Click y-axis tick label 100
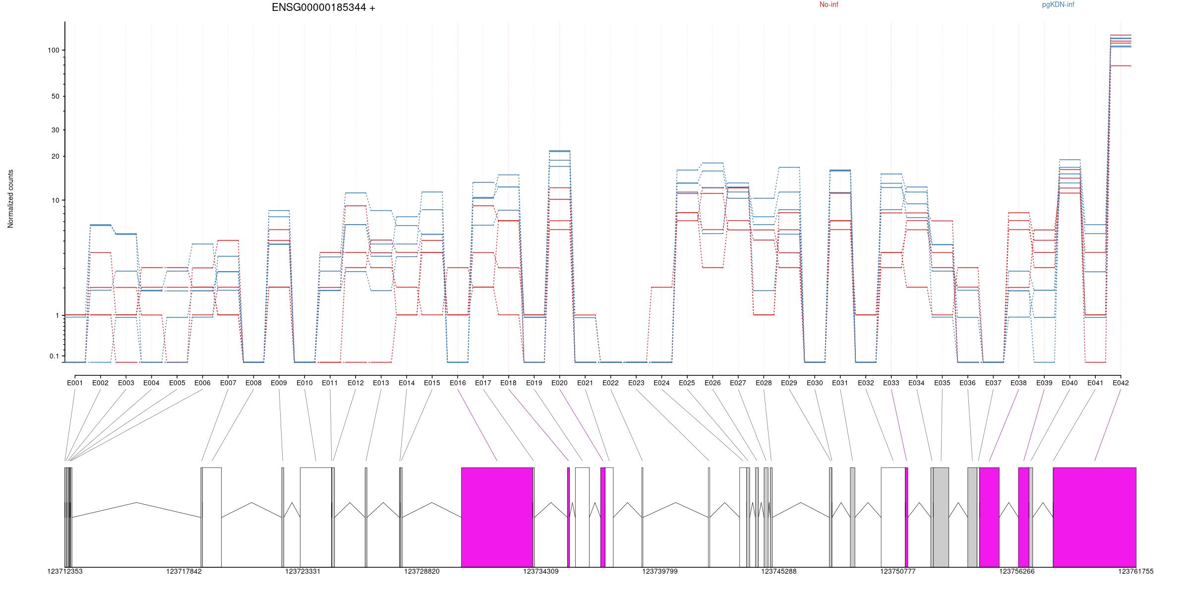This screenshot has width=1190, height=595. click(x=54, y=50)
